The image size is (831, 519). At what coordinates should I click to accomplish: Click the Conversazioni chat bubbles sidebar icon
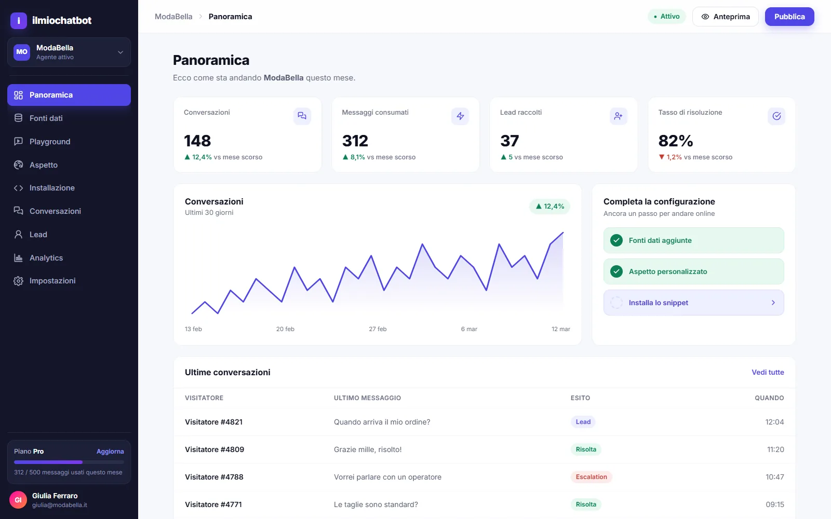point(19,211)
